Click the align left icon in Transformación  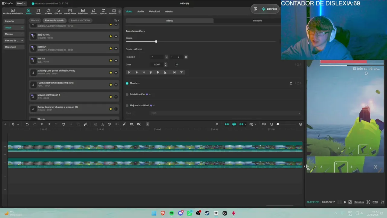pos(129,72)
